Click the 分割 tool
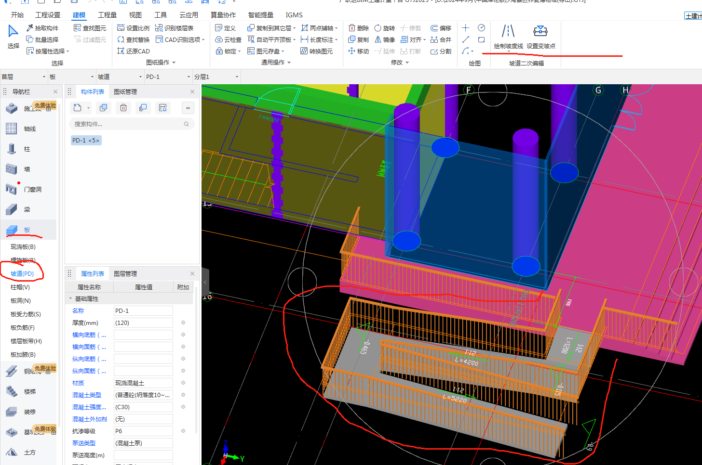 coord(441,51)
